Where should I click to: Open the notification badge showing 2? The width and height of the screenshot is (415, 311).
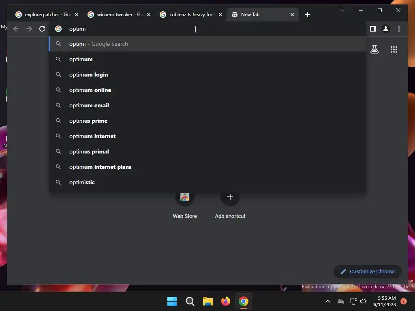404,301
